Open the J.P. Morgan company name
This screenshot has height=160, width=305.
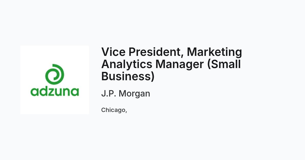126,94
